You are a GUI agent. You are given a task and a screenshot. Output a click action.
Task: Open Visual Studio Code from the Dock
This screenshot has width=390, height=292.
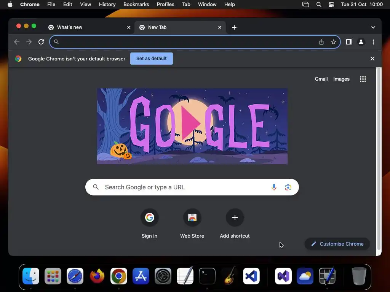tap(251, 276)
